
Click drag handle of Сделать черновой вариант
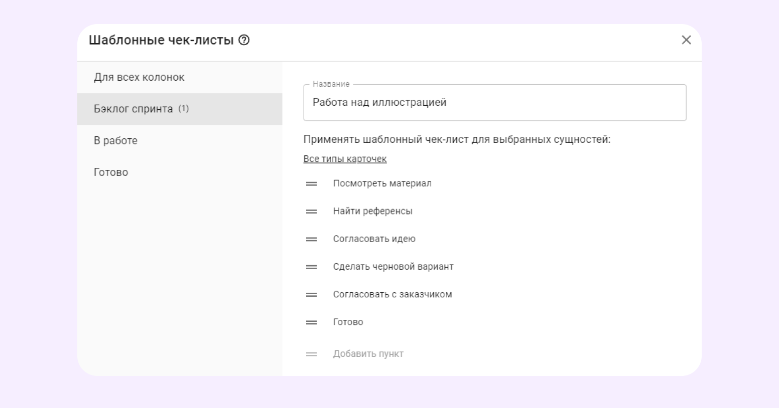pos(311,267)
